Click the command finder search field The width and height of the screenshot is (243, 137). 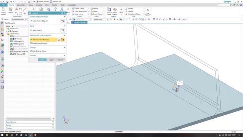(x=223, y=5)
